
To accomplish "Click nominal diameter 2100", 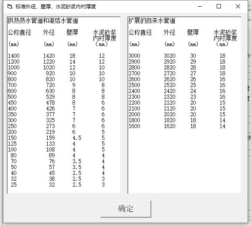I will 135,108.
